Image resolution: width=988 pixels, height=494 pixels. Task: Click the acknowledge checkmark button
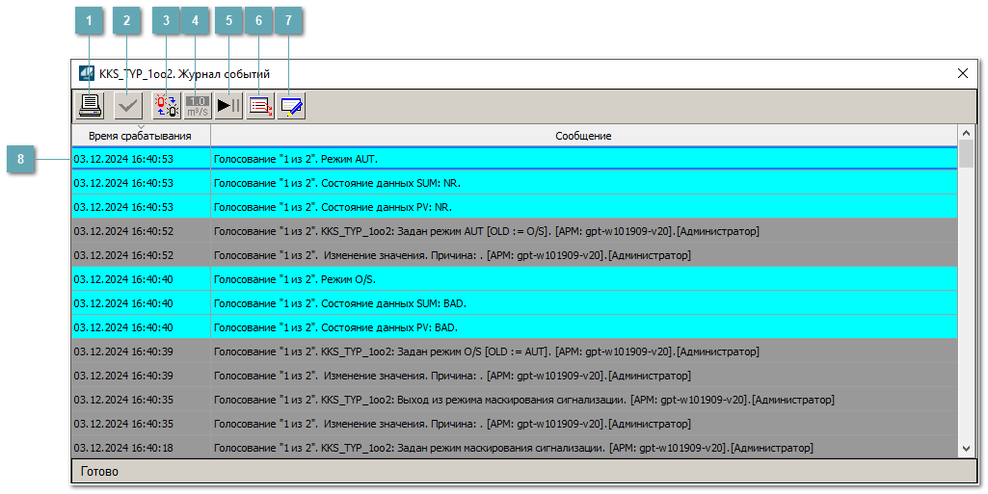click(127, 106)
